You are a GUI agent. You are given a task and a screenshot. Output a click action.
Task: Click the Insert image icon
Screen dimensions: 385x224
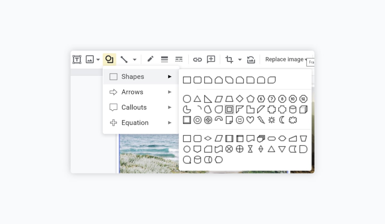coord(90,60)
